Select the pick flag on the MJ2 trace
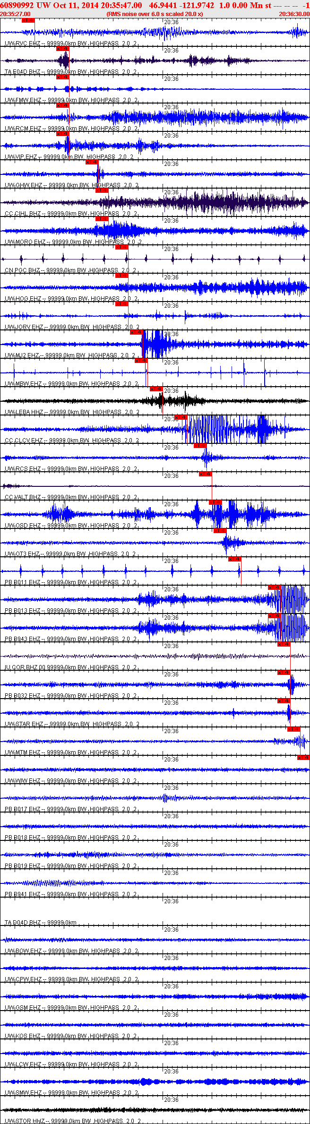 (136, 332)
